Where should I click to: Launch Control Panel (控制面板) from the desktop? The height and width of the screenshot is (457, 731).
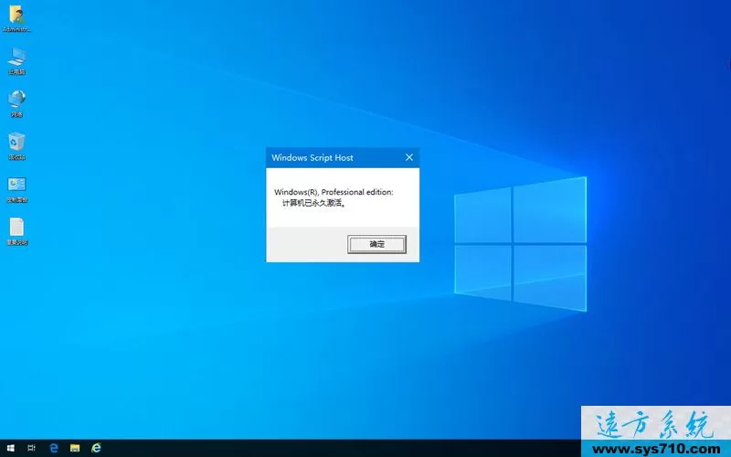16,186
